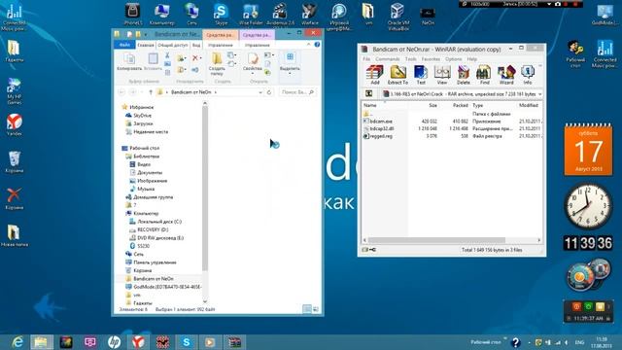Switch to the Общий доступ ribbon tab
Screen dimensions: 622x350
(x=173, y=46)
